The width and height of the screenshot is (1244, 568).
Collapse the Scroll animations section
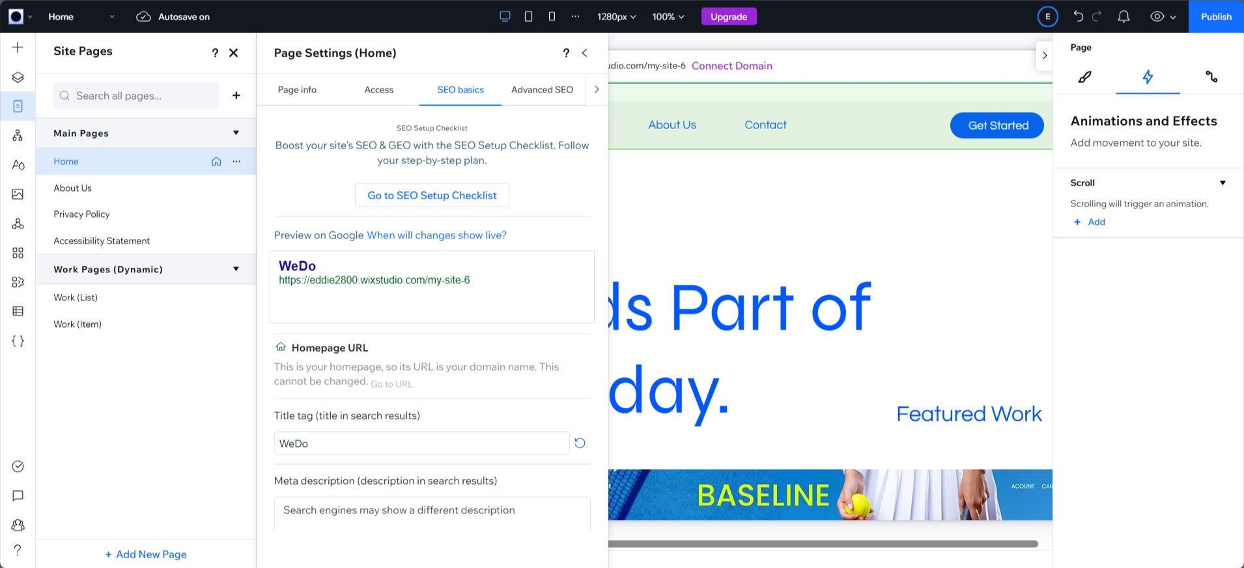coord(1223,183)
